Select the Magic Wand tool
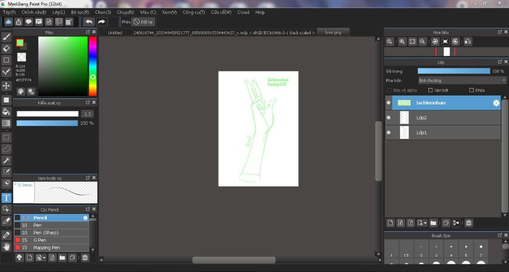This screenshot has height=272, width=509. (x=6, y=160)
